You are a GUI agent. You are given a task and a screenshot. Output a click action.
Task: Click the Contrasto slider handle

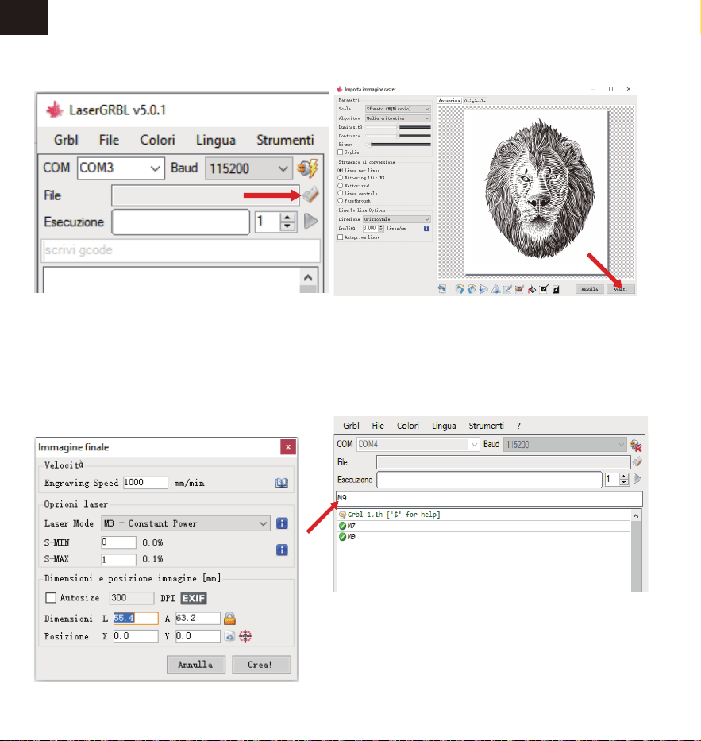(399, 136)
